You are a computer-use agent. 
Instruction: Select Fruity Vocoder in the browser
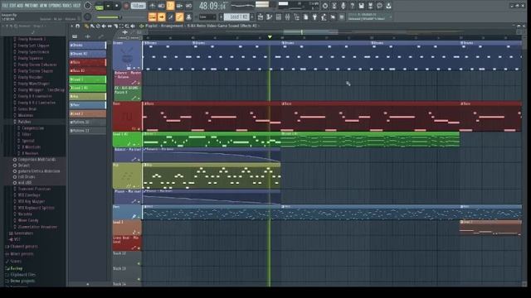pyautogui.click(x=30, y=77)
